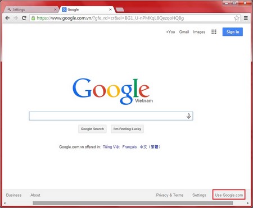Open the Chrome hamburger menu
The image size is (253, 208).
tap(246, 18)
